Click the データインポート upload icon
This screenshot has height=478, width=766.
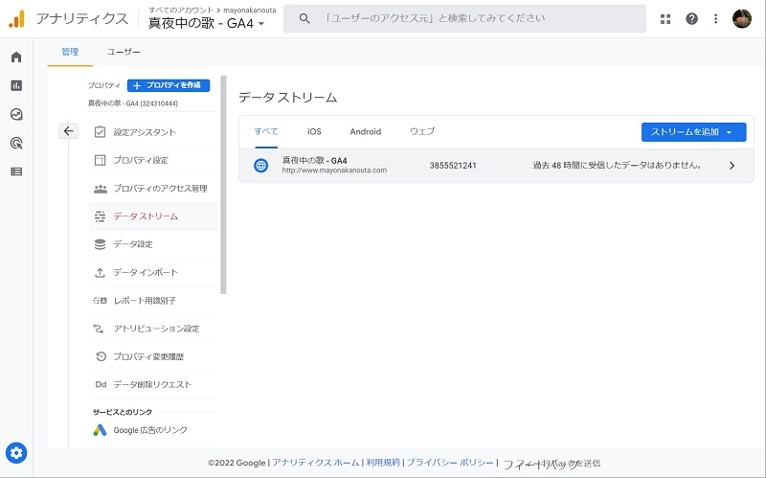(101, 272)
